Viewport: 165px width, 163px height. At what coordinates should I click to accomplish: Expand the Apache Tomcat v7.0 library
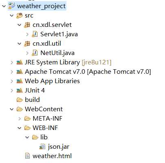click(x=12, y=72)
